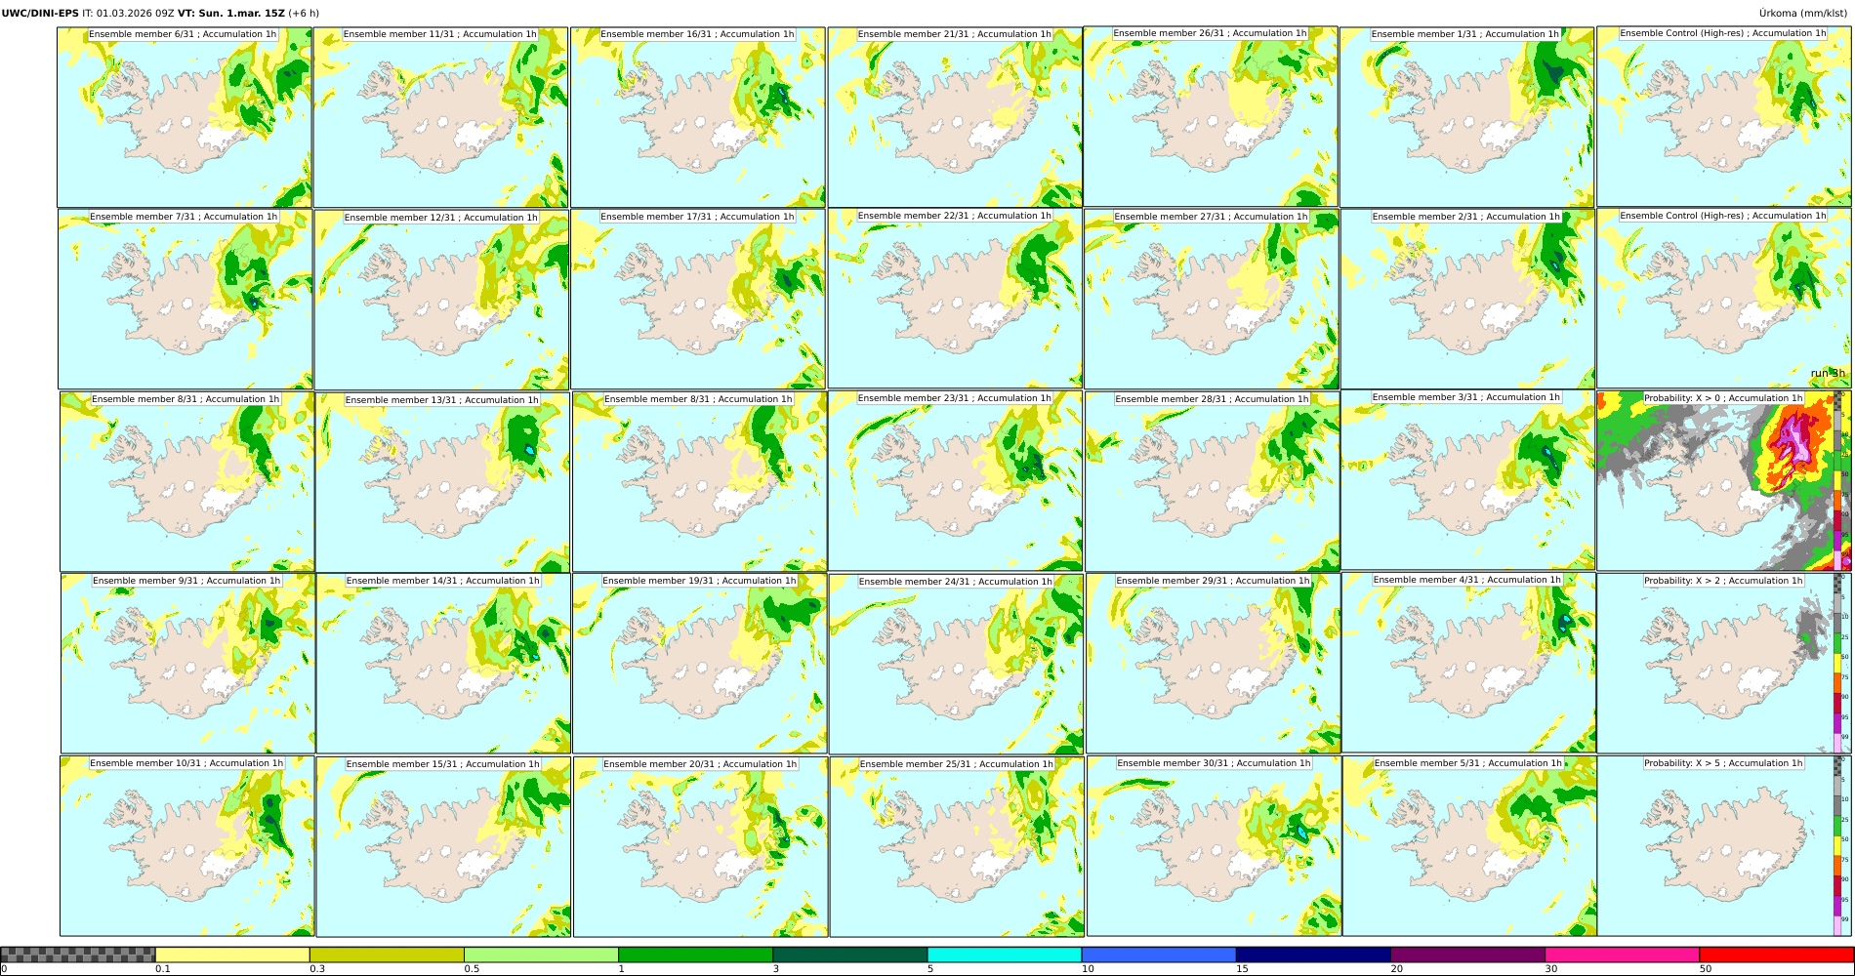Pick the cyan 5–10 legend swatch
The height and width of the screenshot is (976, 1855).
coord(1005,955)
